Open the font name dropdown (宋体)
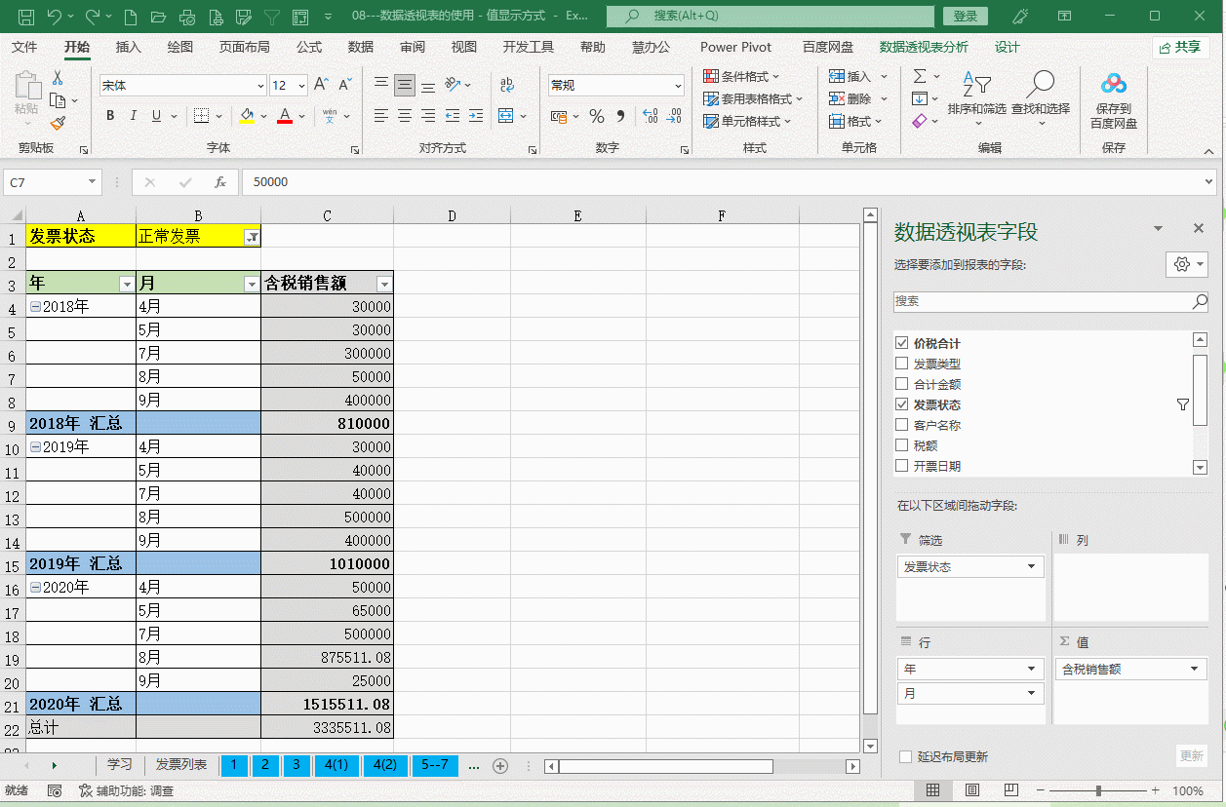This screenshot has height=807, width=1226. click(259, 86)
